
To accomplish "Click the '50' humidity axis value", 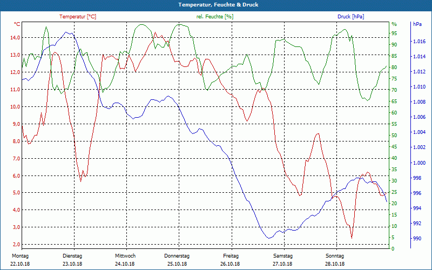I will coord(394,136).
